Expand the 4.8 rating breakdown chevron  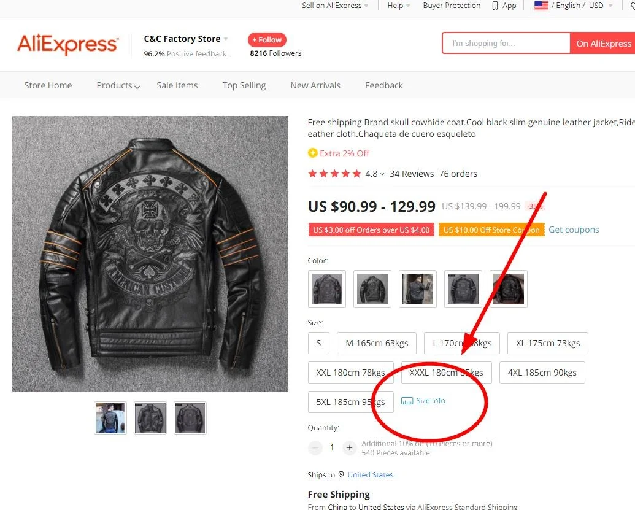click(382, 174)
